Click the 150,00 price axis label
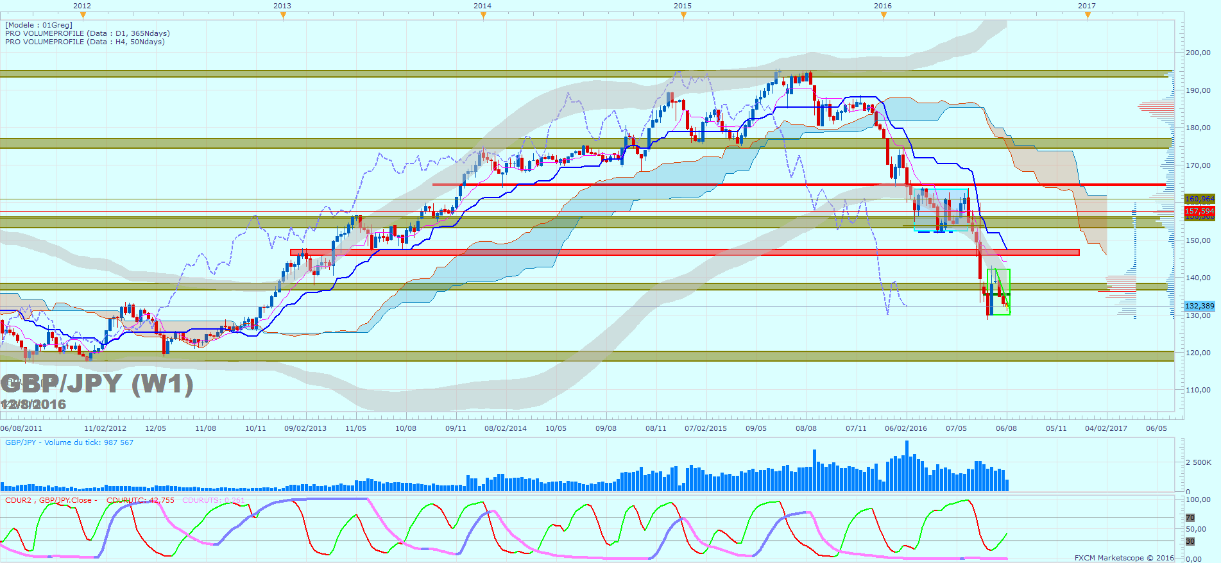Screen dimensions: 1221x563 pos(1198,240)
